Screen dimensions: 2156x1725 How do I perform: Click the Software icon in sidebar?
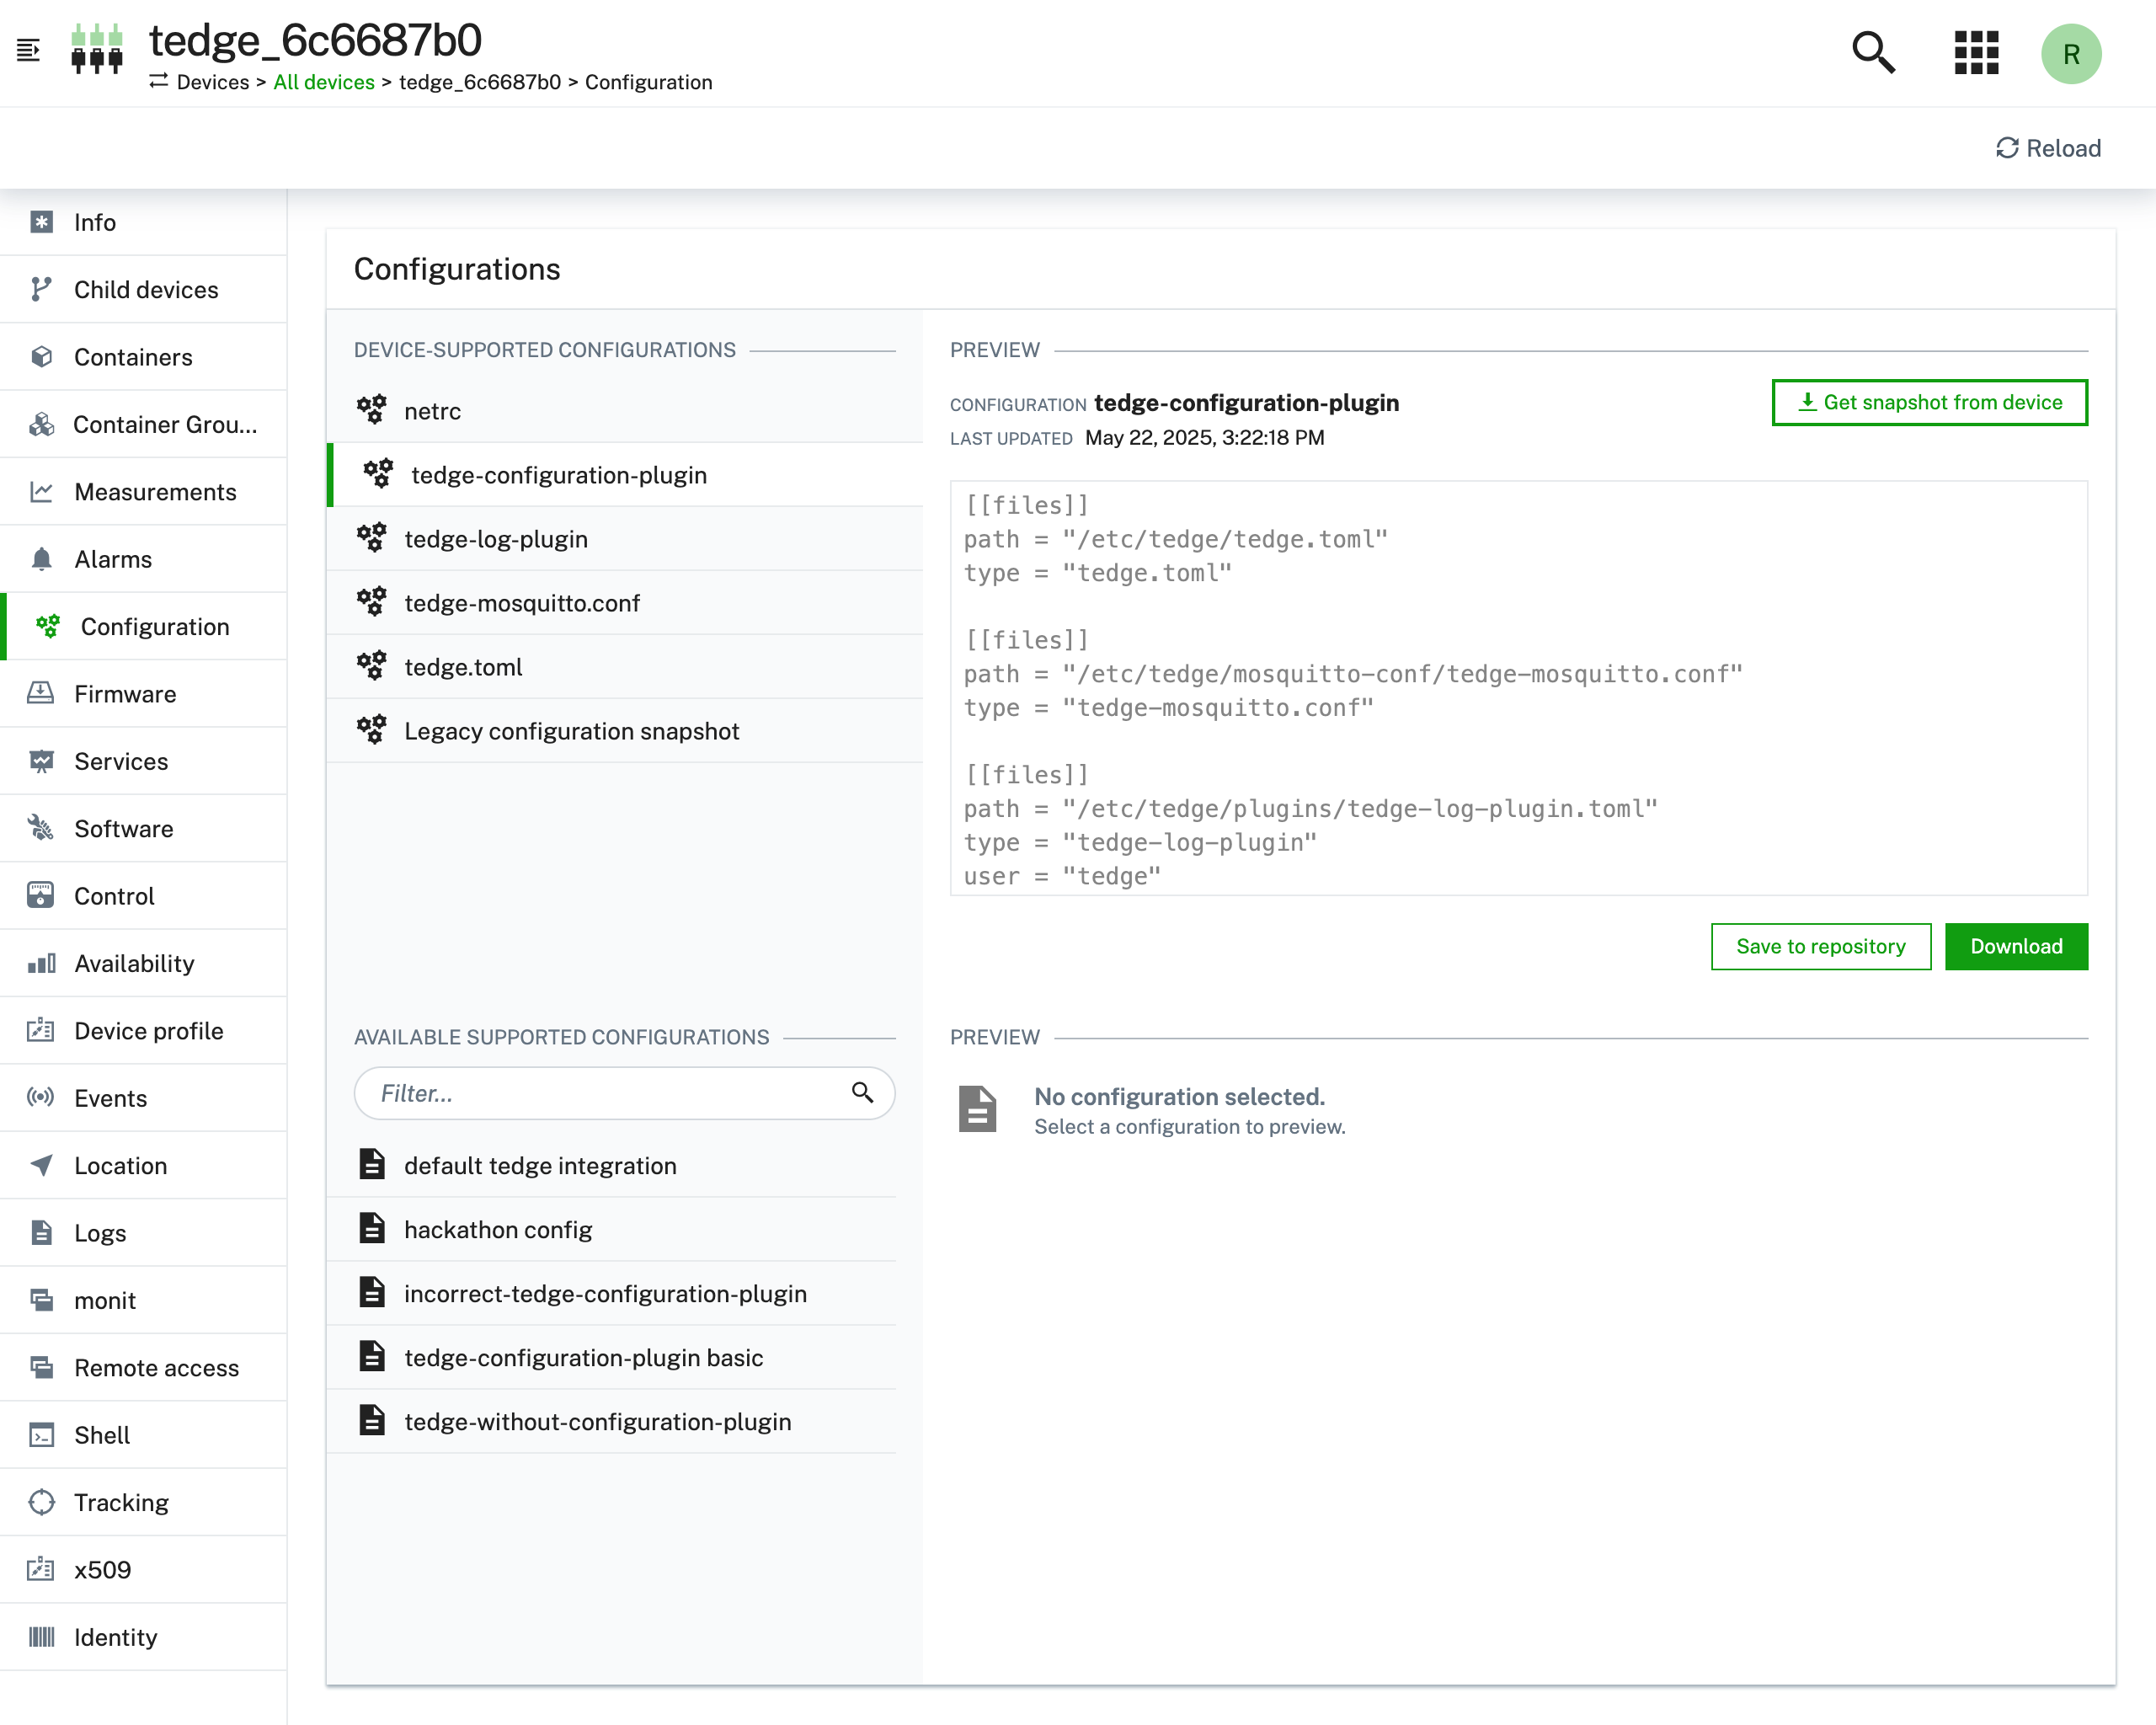tap(41, 828)
